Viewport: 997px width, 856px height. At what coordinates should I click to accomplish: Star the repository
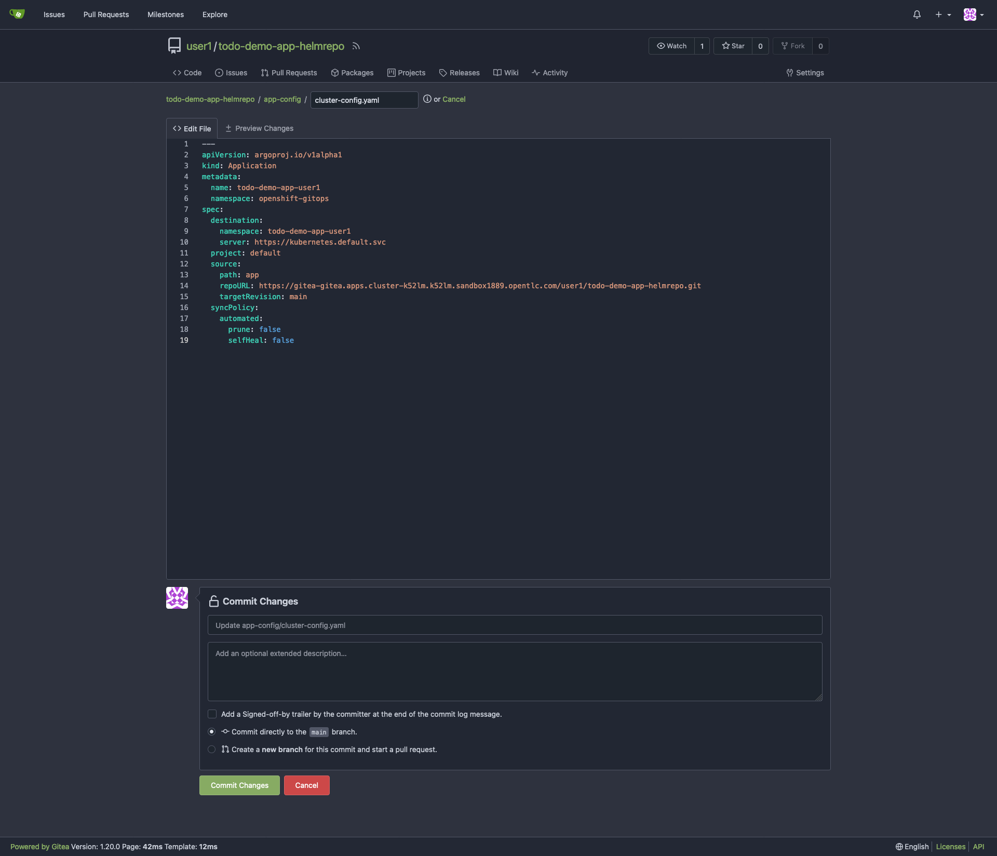pos(733,46)
